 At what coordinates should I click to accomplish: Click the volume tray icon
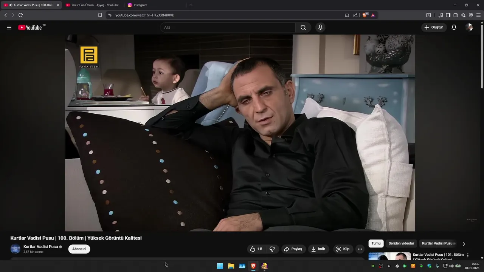(451, 266)
